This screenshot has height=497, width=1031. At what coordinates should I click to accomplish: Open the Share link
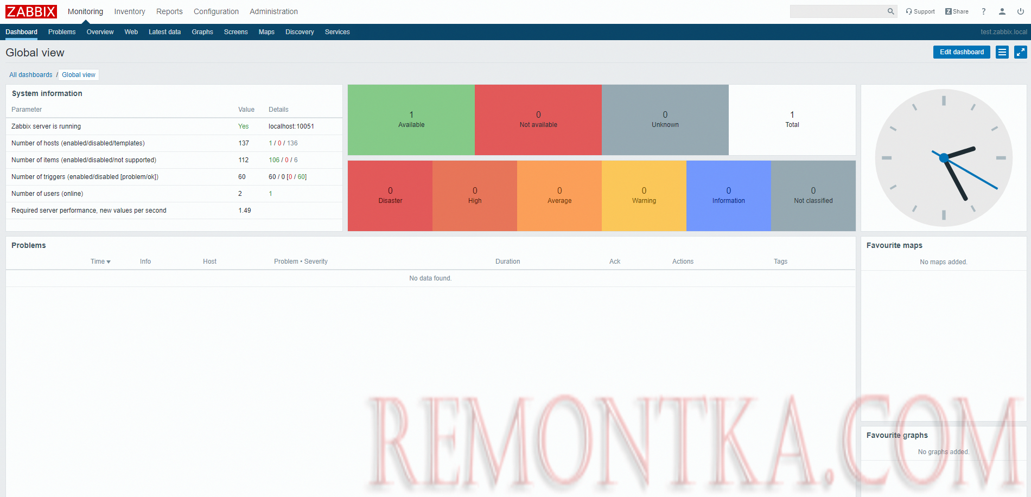click(957, 11)
